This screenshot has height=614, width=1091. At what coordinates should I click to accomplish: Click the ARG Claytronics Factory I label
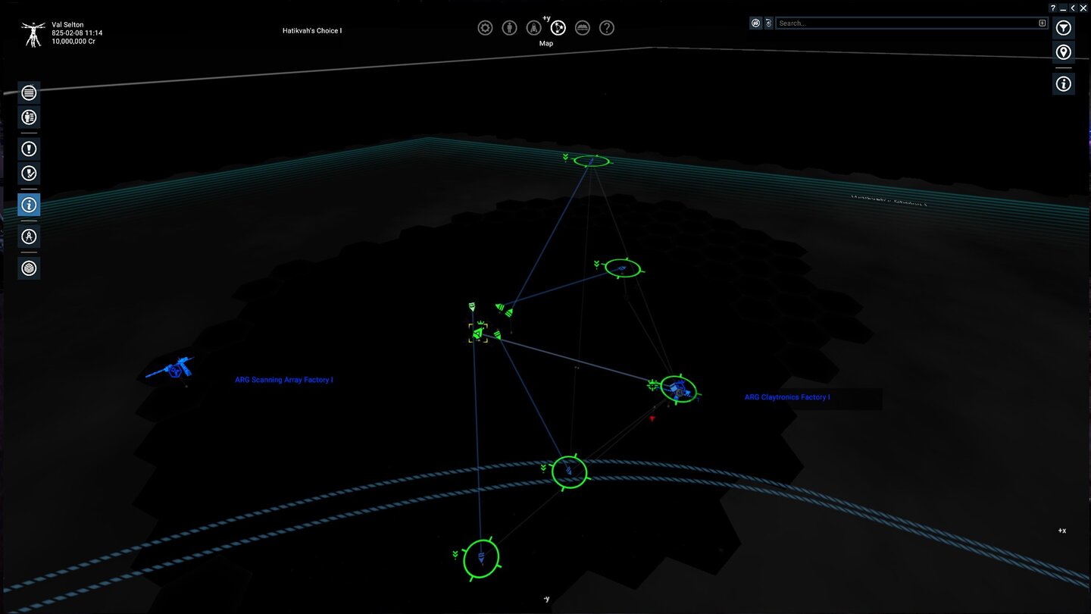(x=787, y=397)
